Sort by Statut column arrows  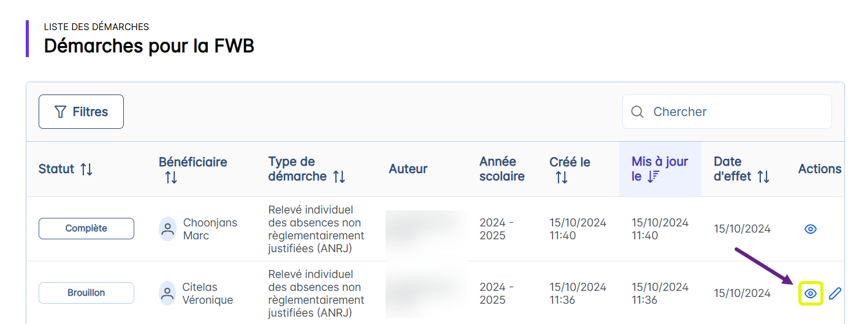86,169
